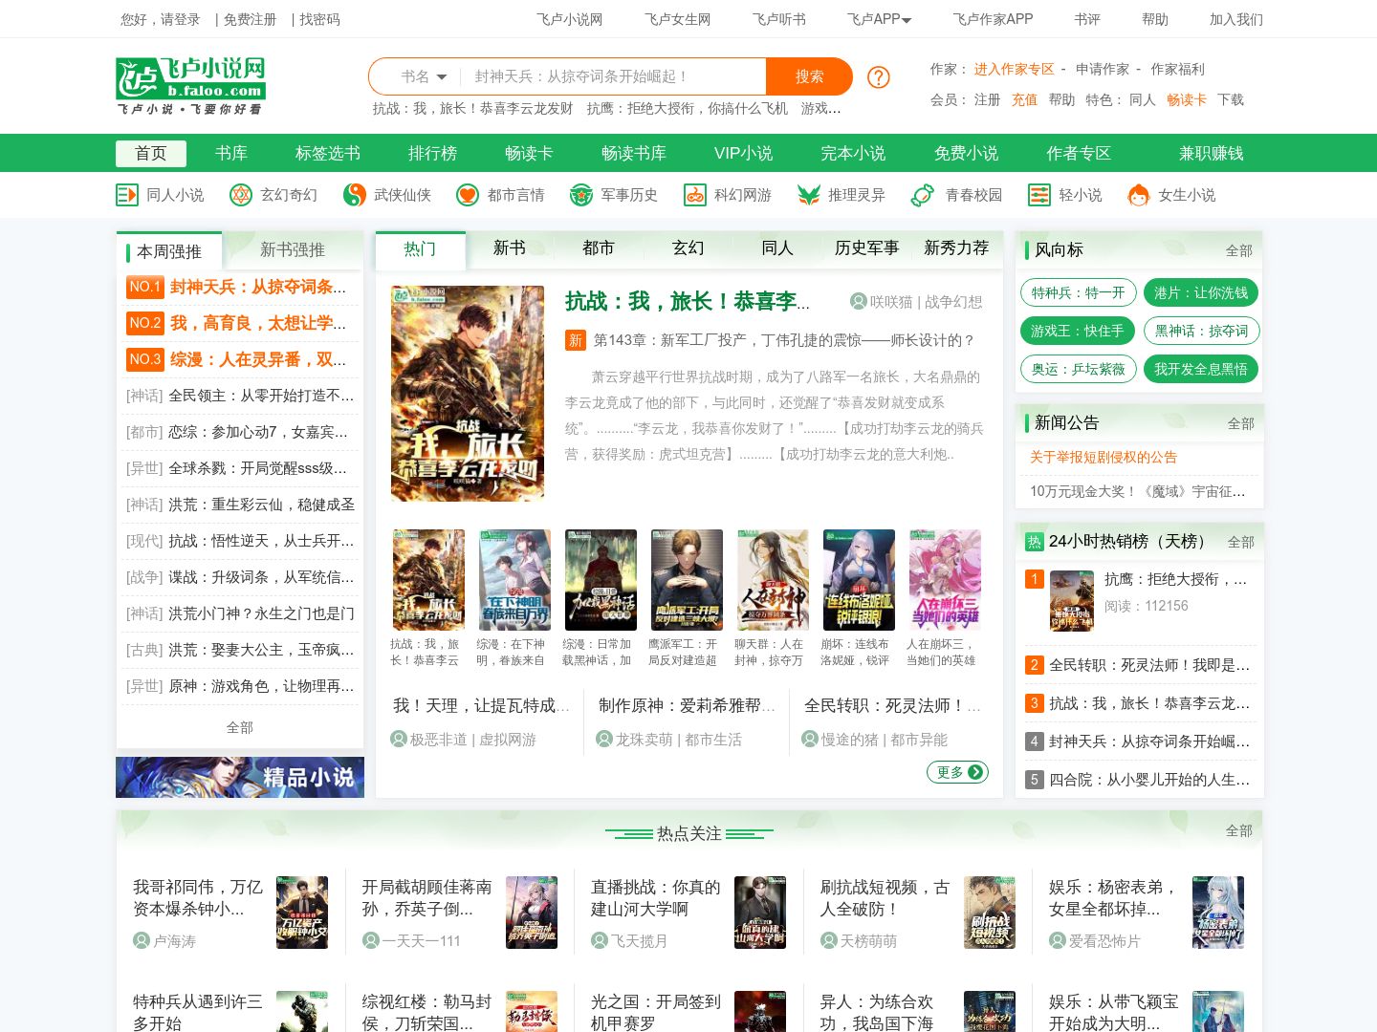Open 轻小说 category icon
This screenshot has width=1377, height=1032.
coord(1039,195)
